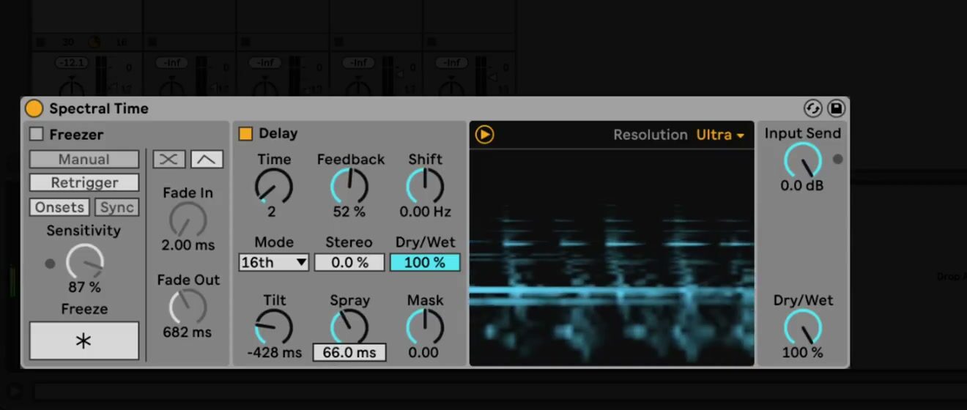The image size is (967, 410).
Task: Disable the Delay section toggle
Action: click(245, 133)
